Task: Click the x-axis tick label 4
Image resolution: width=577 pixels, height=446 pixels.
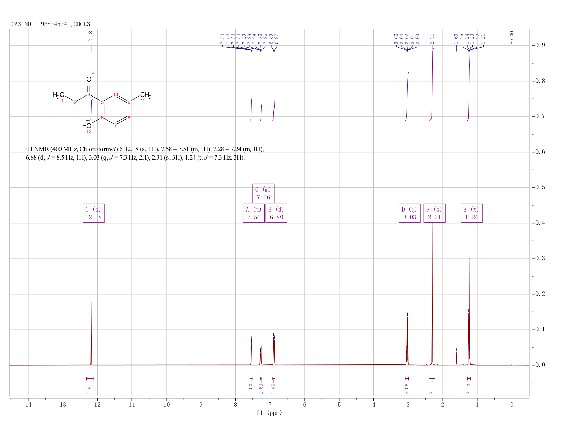Action: pyautogui.click(x=374, y=405)
